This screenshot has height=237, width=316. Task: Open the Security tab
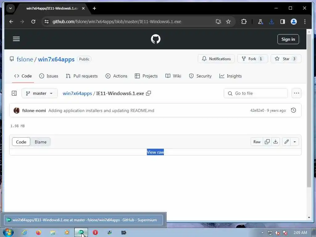coord(200,76)
